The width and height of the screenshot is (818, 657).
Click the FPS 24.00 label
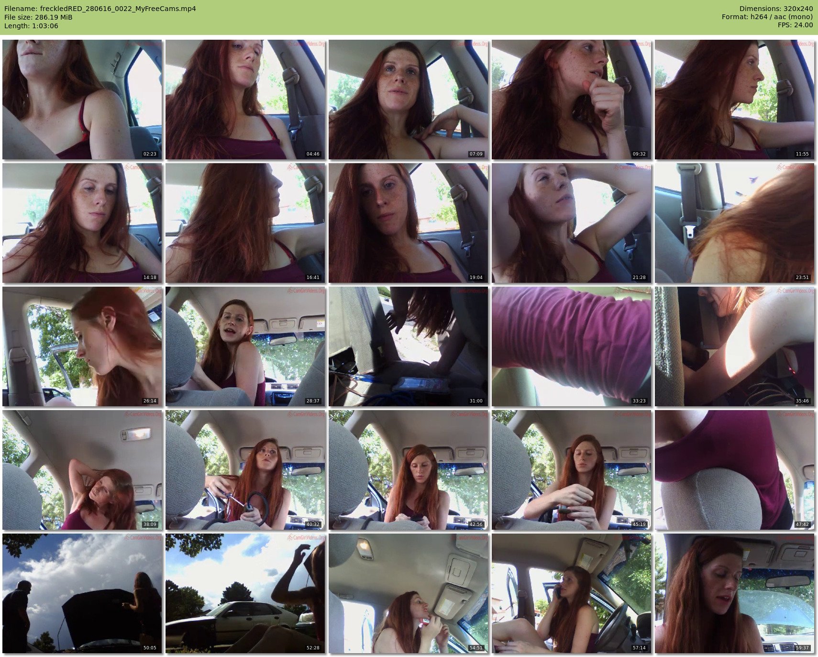(795, 25)
